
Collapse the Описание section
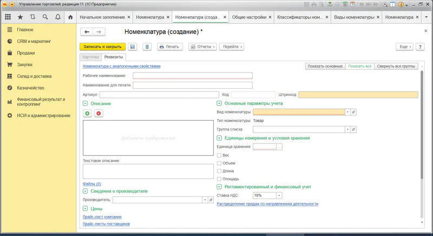pos(85,103)
